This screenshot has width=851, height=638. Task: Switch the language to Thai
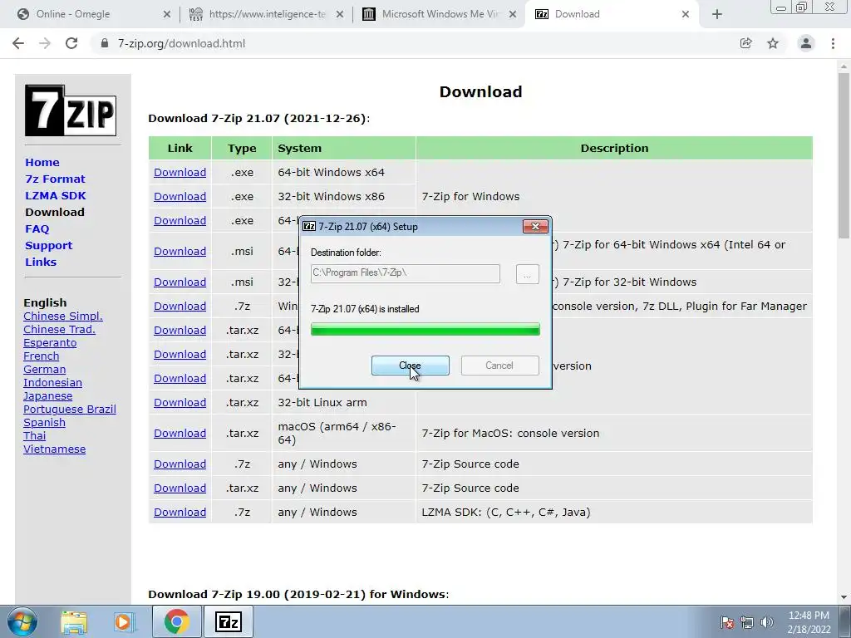coord(34,435)
